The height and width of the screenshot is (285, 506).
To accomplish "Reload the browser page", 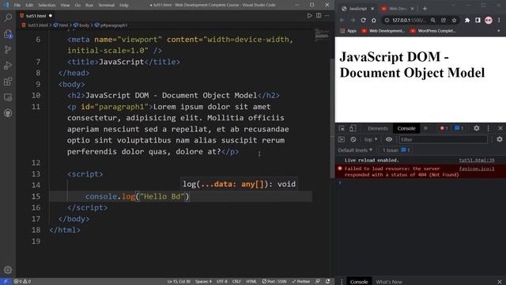I will tap(363, 20).
